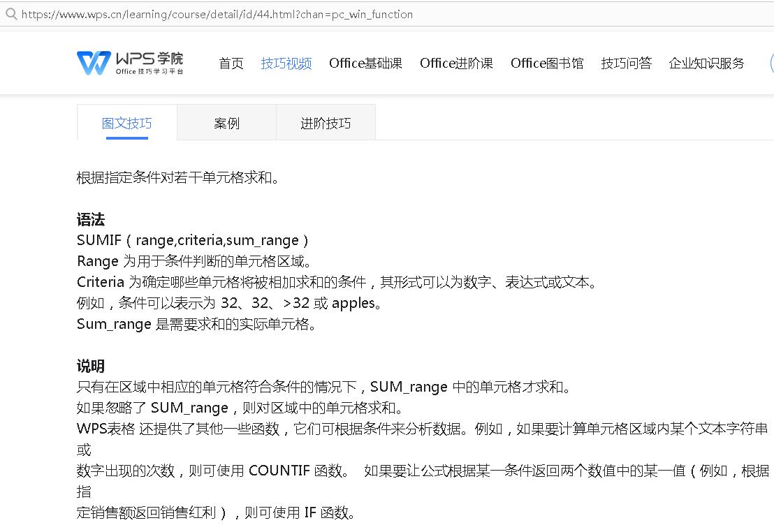The height and width of the screenshot is (532, 774).
Task: Open the Office图书馆 navigation item
Action: point(547,62)
